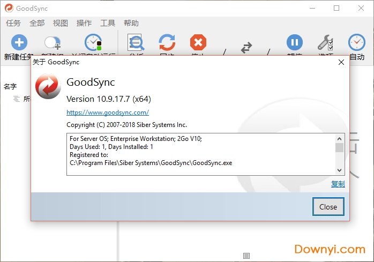374x262 pixels.
Task: Open Options via the wrench icon
Action: click(325, 42)
